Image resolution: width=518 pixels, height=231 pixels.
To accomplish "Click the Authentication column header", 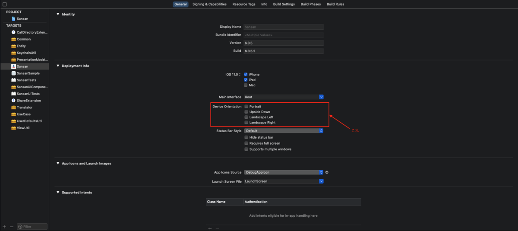I will click(x=302, y=202).
